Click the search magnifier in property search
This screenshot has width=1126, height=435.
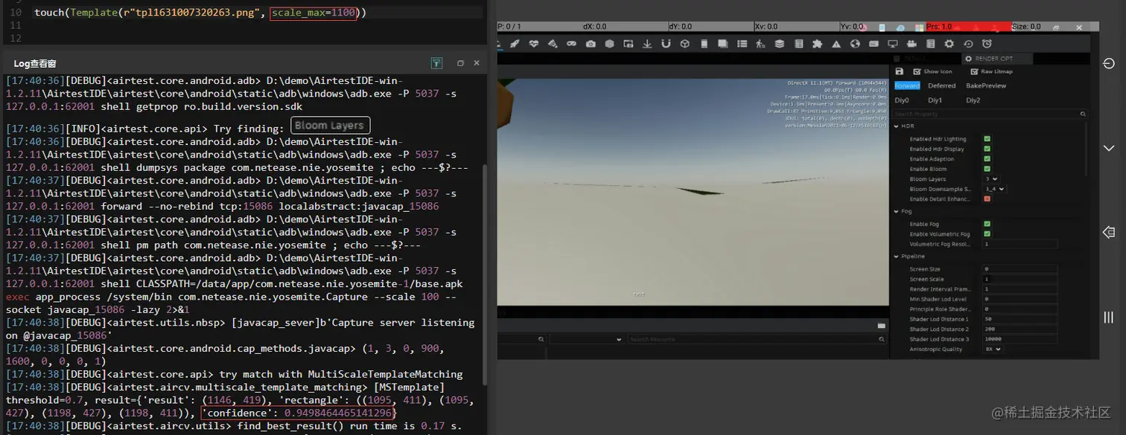(x=1083, y=114)
